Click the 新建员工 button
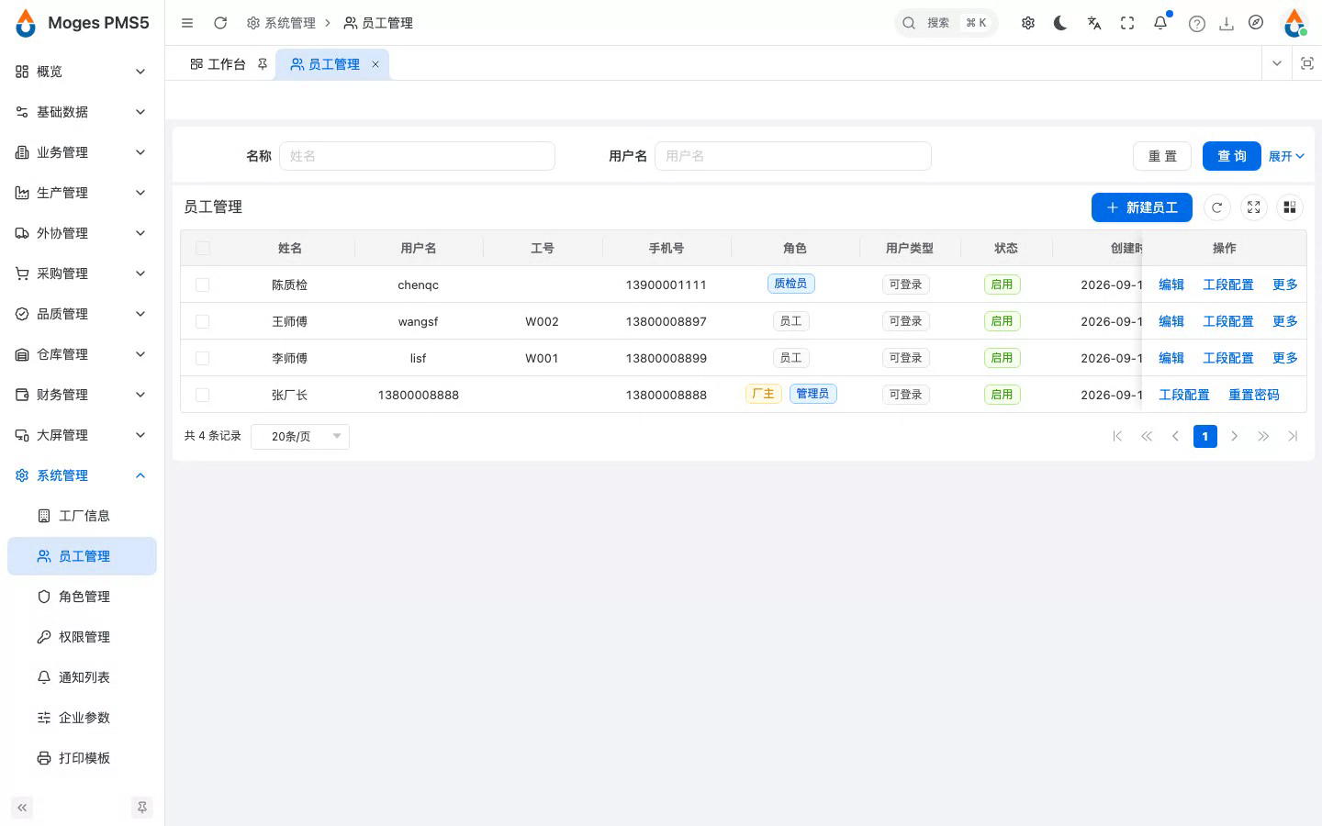 (1142, 207)
